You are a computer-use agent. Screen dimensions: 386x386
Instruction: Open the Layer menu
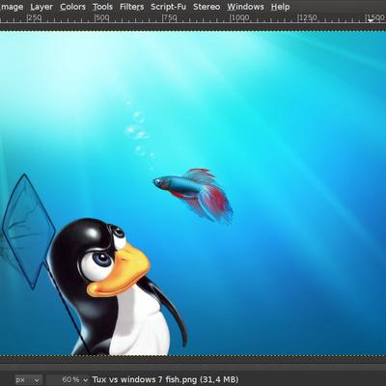(41, 7)
